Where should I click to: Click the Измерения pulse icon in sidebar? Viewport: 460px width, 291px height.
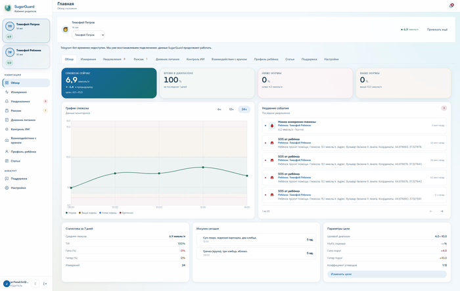coord(7,92)
